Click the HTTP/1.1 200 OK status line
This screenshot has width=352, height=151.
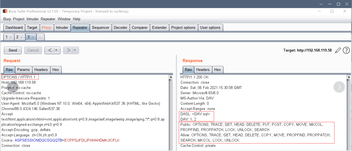(195, 77)
